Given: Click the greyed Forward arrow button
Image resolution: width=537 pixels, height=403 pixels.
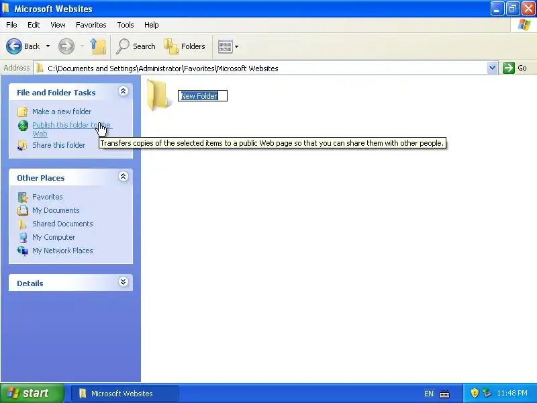Looking at the screenshot, I should [x=66, y=46].
